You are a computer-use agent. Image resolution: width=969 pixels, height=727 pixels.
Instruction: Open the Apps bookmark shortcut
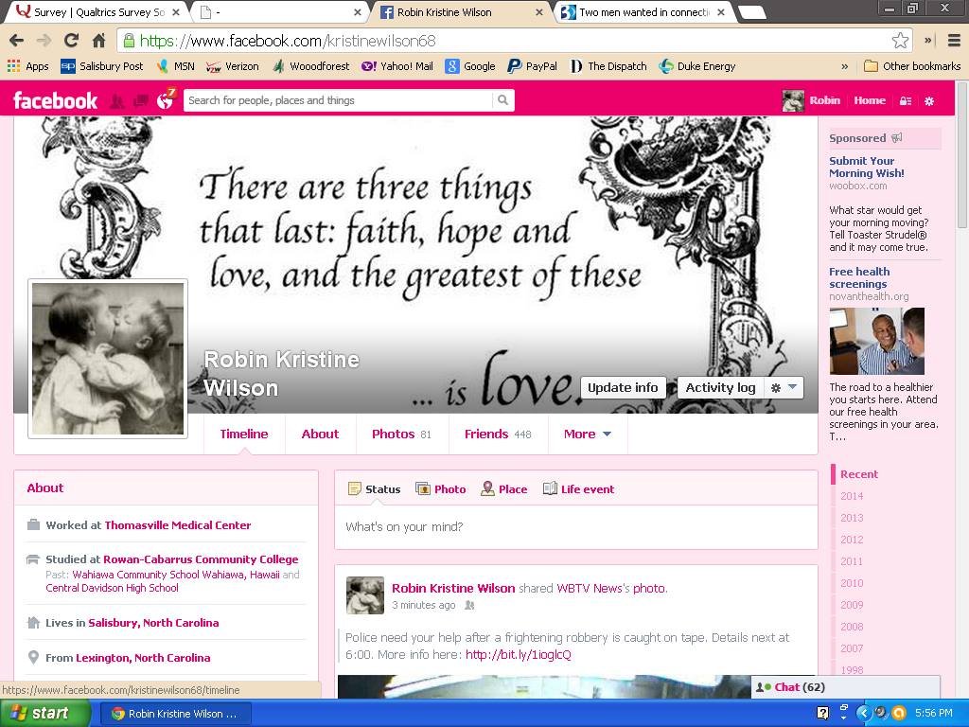click(27, 66)
